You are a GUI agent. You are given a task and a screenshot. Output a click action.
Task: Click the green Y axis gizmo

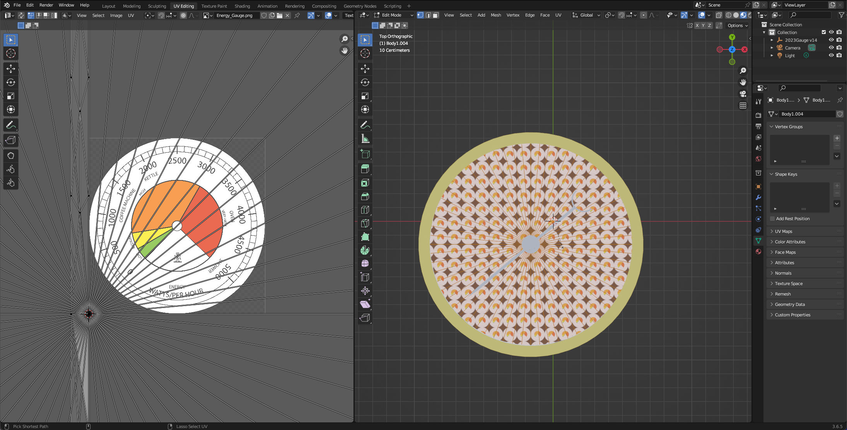coord(732,37)
